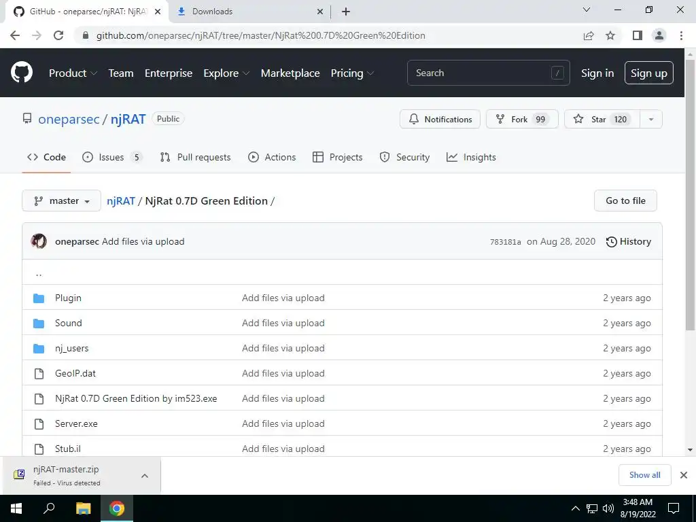Click the Notifications button
The width and height of the screenshot is (696, 522).
tap(440, 119)
